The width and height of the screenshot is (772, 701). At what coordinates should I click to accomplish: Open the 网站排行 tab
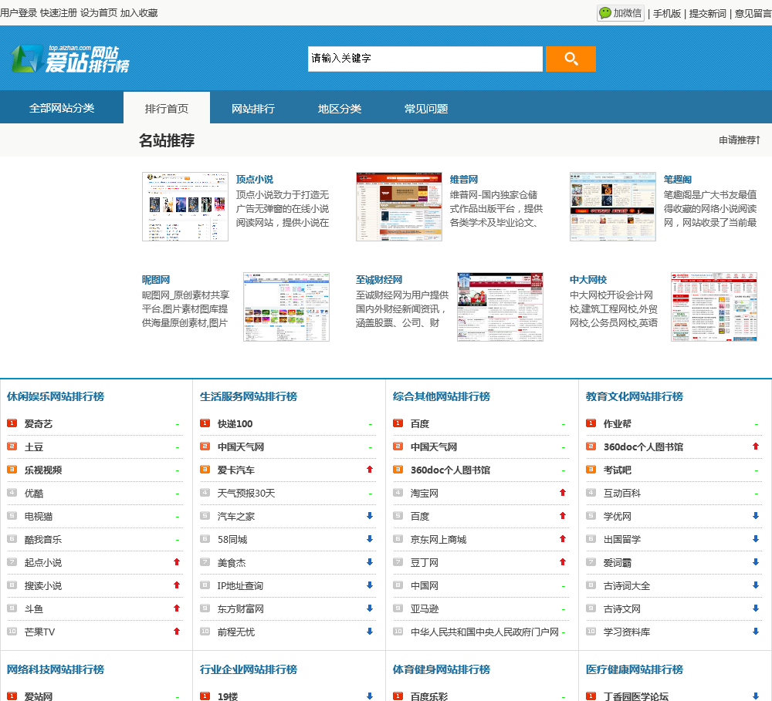[x=253, y=108]
